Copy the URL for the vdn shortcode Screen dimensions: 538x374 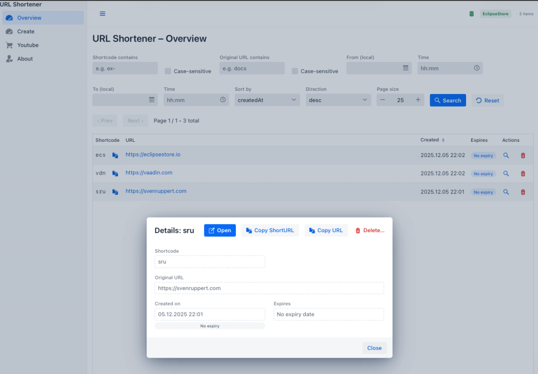coord(115,173)
